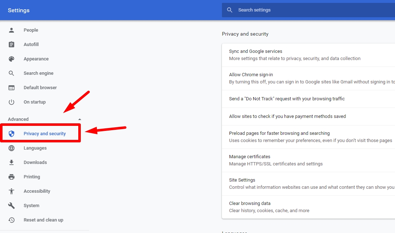Open System settings section
395x233 pixels.
(x=32, y=206)
